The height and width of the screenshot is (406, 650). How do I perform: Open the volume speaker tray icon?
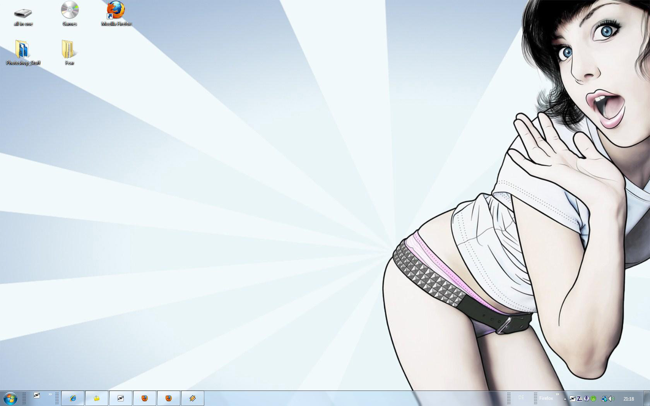click(611, 399)
